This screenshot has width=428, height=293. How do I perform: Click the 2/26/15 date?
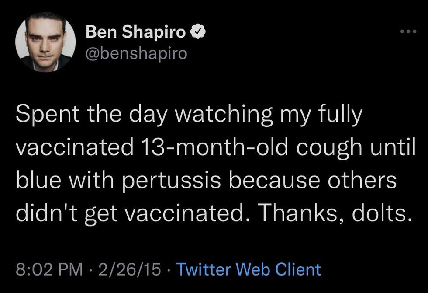[129, 269]
